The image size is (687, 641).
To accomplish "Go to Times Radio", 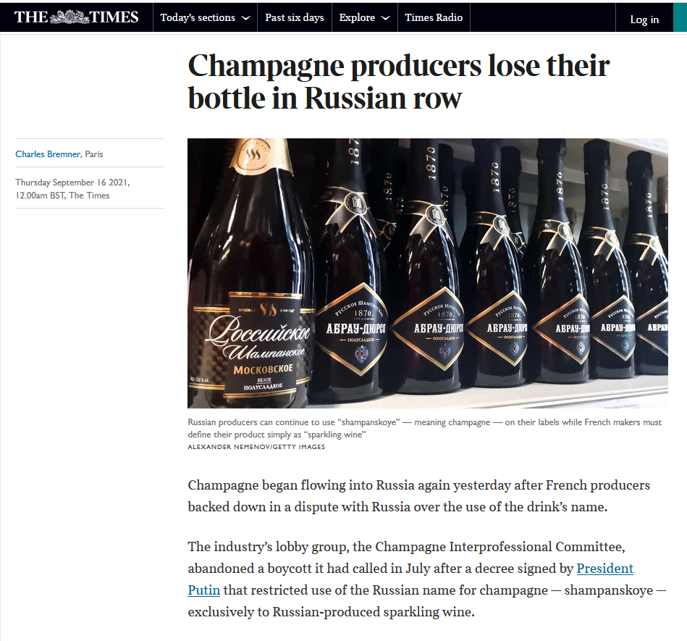I will click(x=434, y=17).
